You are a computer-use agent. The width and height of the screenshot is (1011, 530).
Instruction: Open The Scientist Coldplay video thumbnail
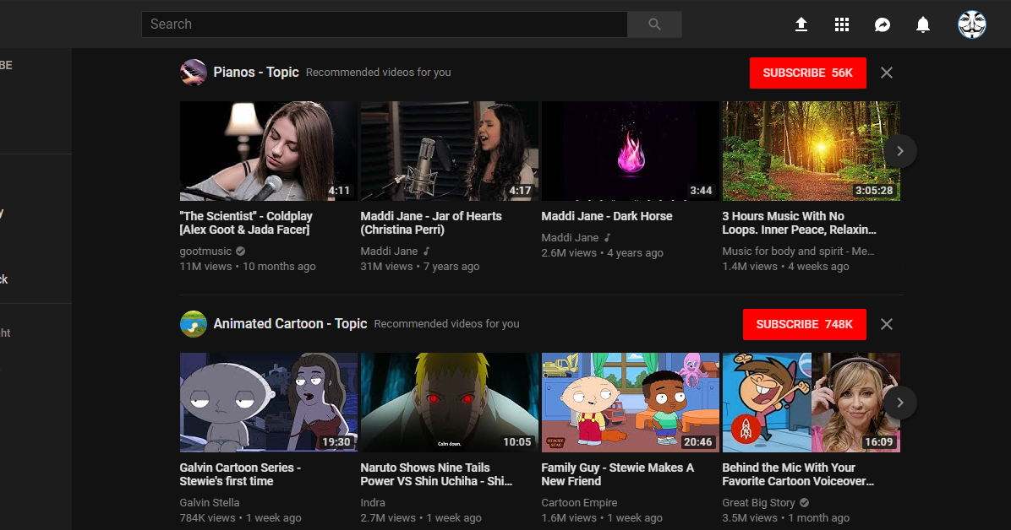[268, 151]
